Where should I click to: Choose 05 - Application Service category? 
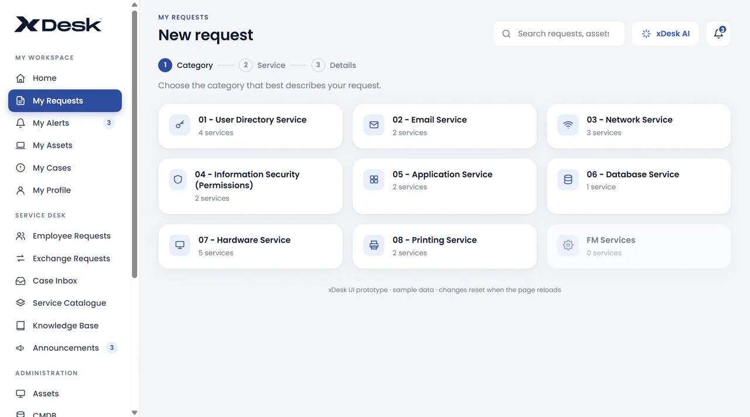[x=444, y=186]
